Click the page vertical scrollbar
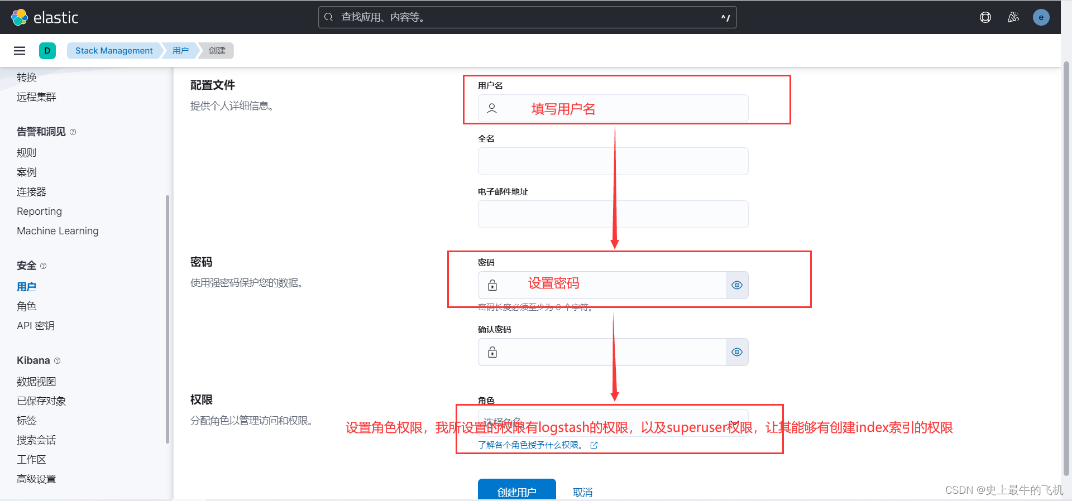The image size is (1072, 501). [1066, 268]
